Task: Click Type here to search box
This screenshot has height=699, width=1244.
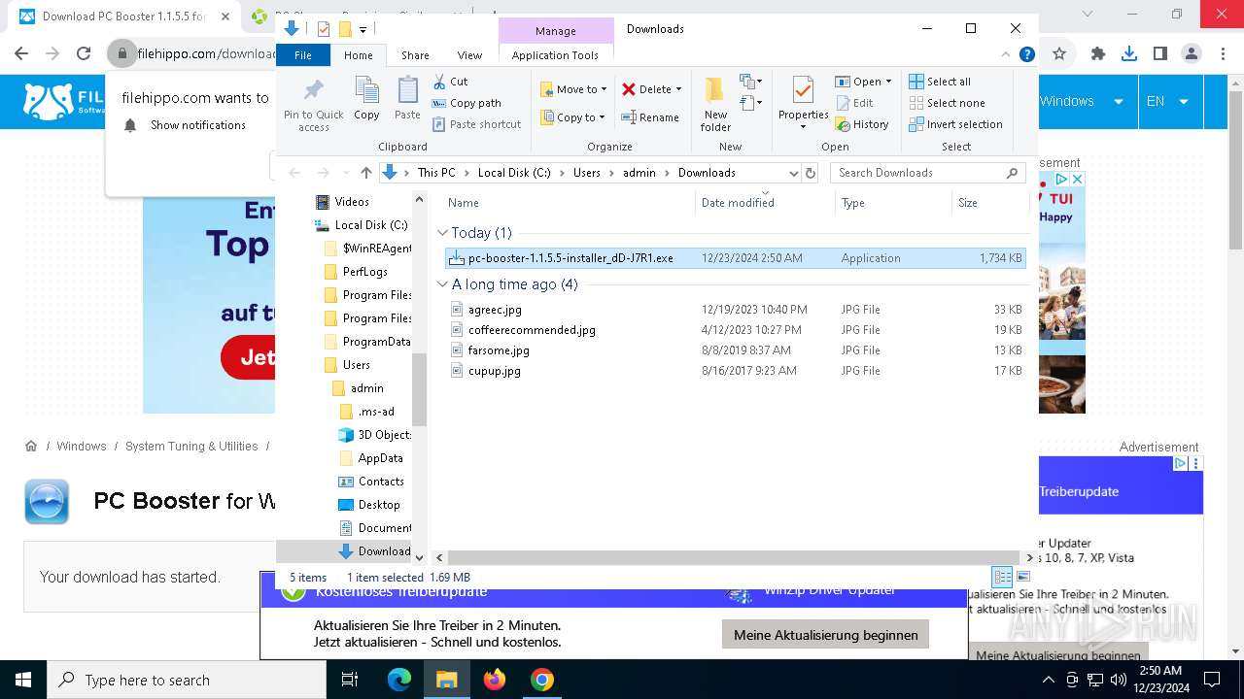Action: pos(187,680)
